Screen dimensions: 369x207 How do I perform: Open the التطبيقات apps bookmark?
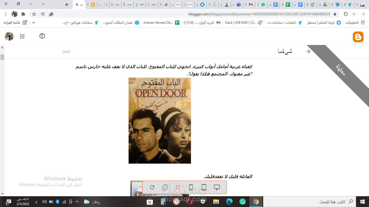[x=355, y=23]
